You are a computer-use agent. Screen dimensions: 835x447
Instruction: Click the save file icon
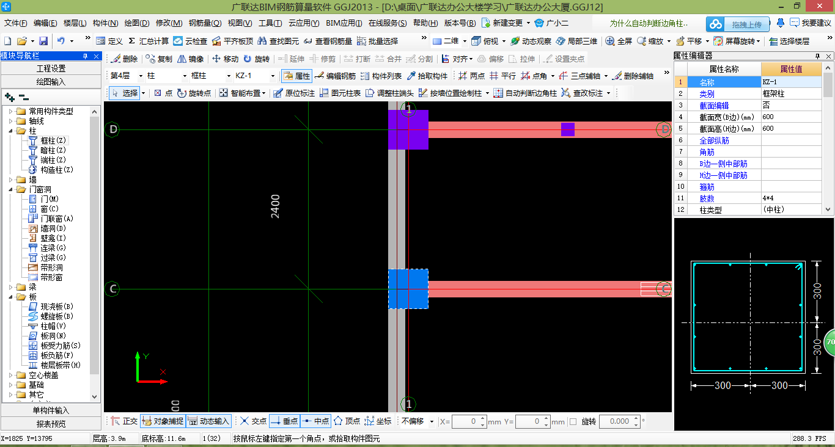tap(43, 41)
